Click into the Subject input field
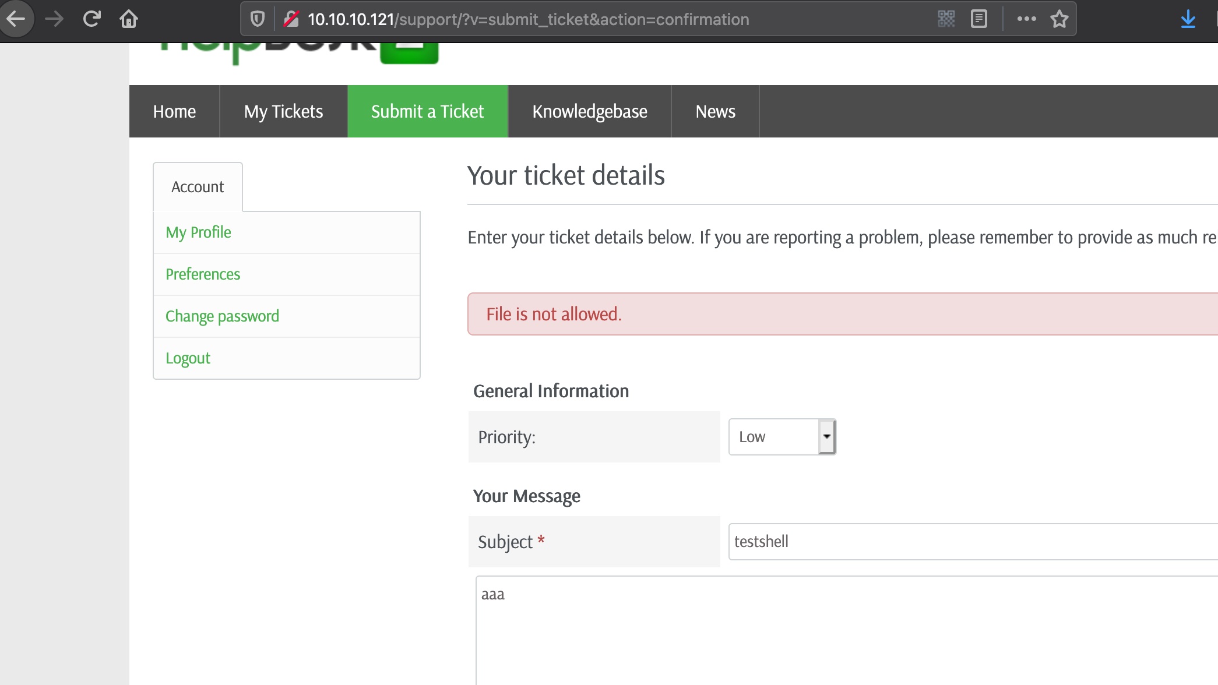Image resolution: width=1218 pixels, height=685 pixels. [x=972, y=542]
